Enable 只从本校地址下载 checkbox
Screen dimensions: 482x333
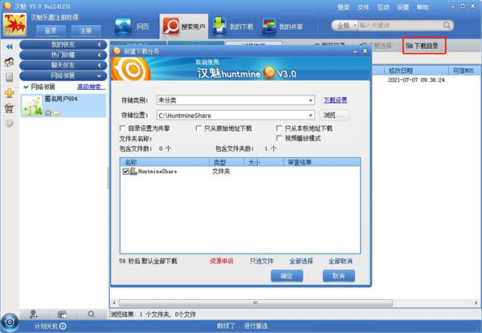click(279, 128)
